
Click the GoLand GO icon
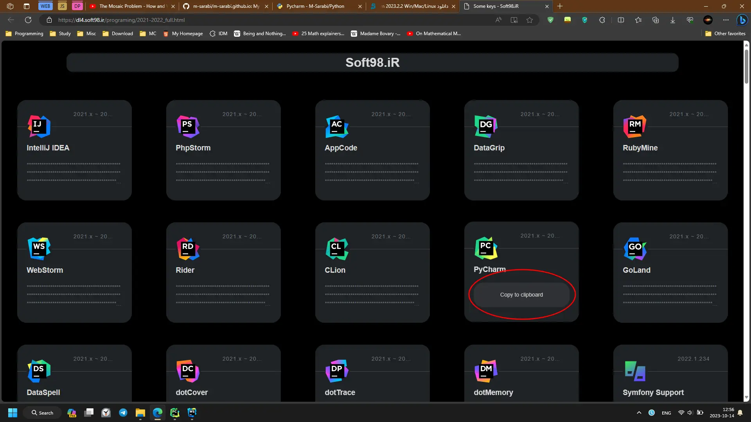tap(634, 249)
